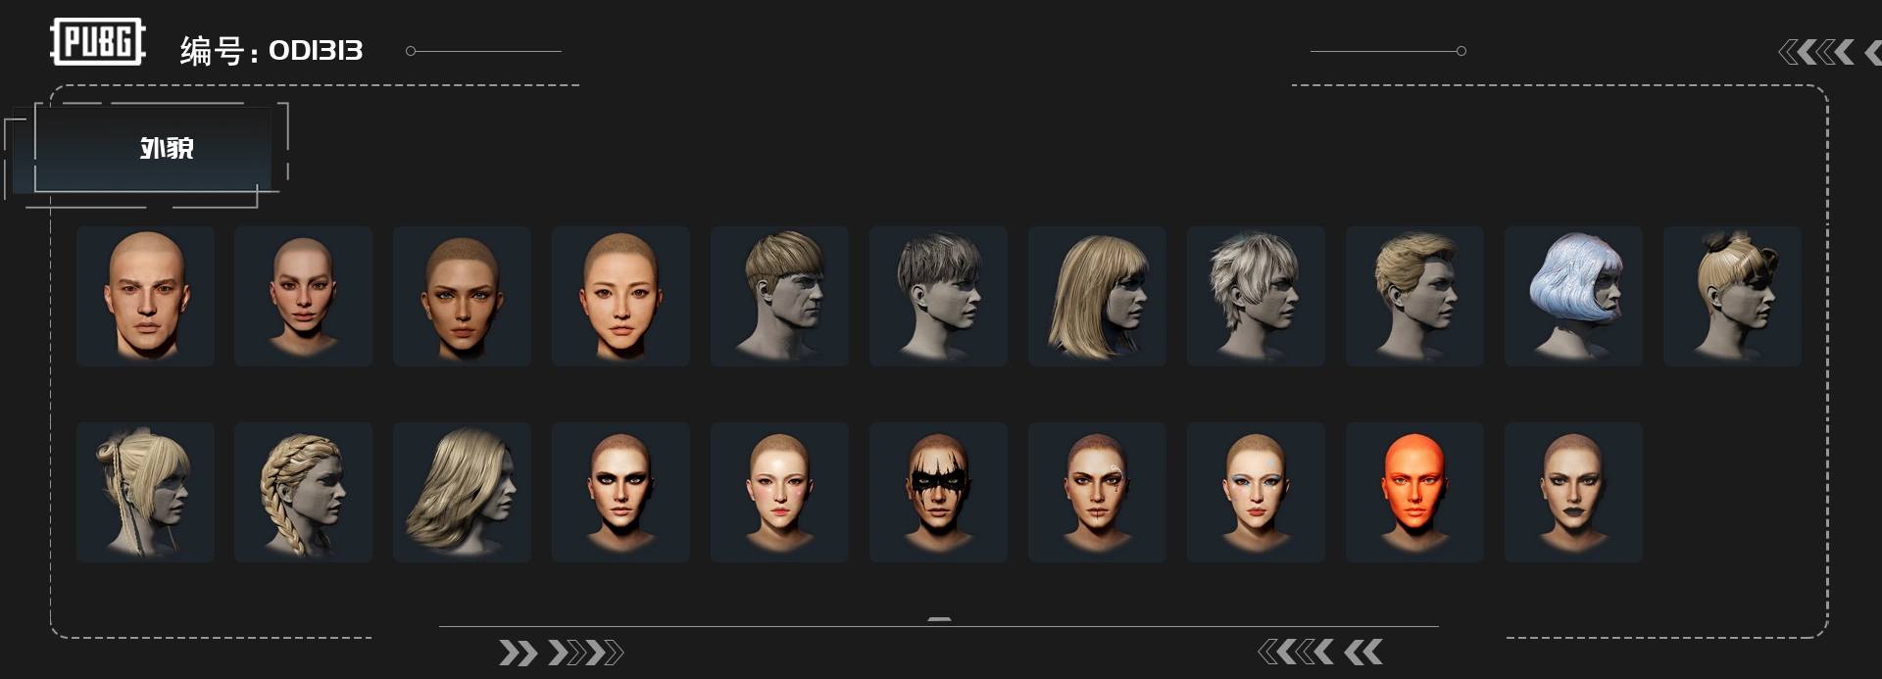
Task: Select the dark lipstick makeup face
Action: click(1573, 492)
